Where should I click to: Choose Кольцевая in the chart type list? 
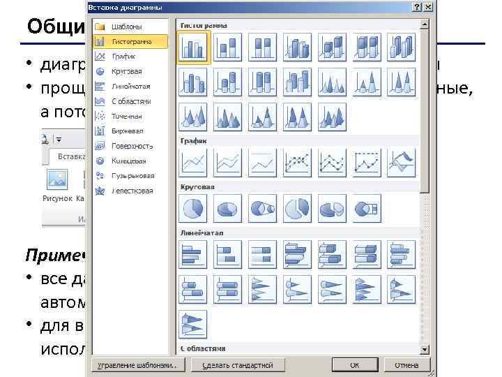pos(129,161)
